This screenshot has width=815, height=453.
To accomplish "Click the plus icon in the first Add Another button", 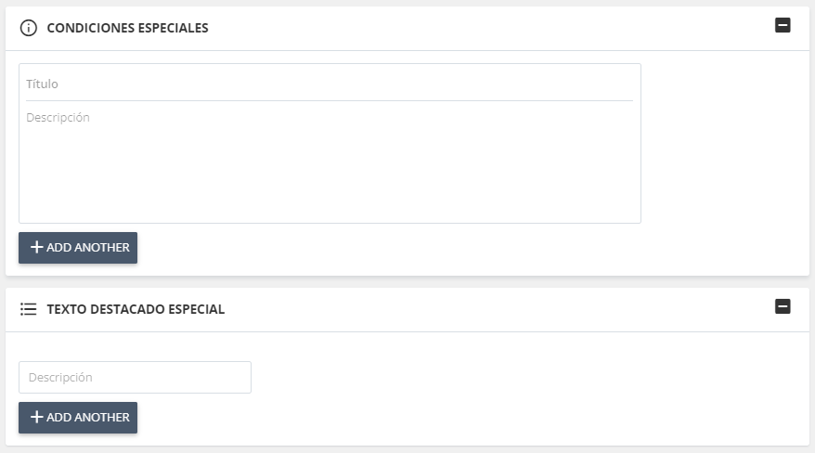I will pyautogui.click(x=36, y=247).
